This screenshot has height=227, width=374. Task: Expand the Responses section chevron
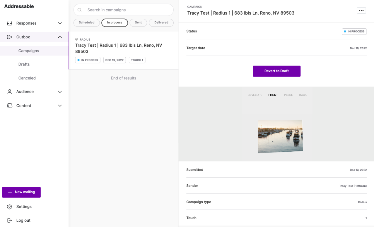[60, 23]
